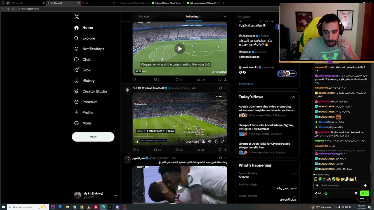374x210 pixels.
Task: Open the X logo home link
Action: click(x=77, y=17)
